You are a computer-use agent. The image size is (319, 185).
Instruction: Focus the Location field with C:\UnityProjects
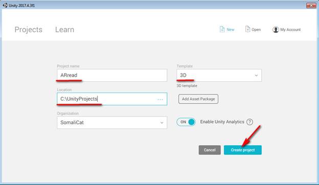coord(112,99)
